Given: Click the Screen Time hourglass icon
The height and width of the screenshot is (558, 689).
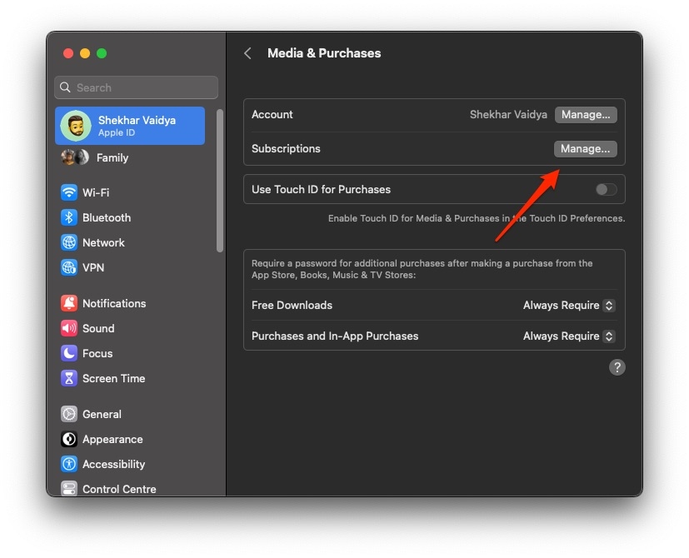Looking at the screenshot, I should point(69,378).
